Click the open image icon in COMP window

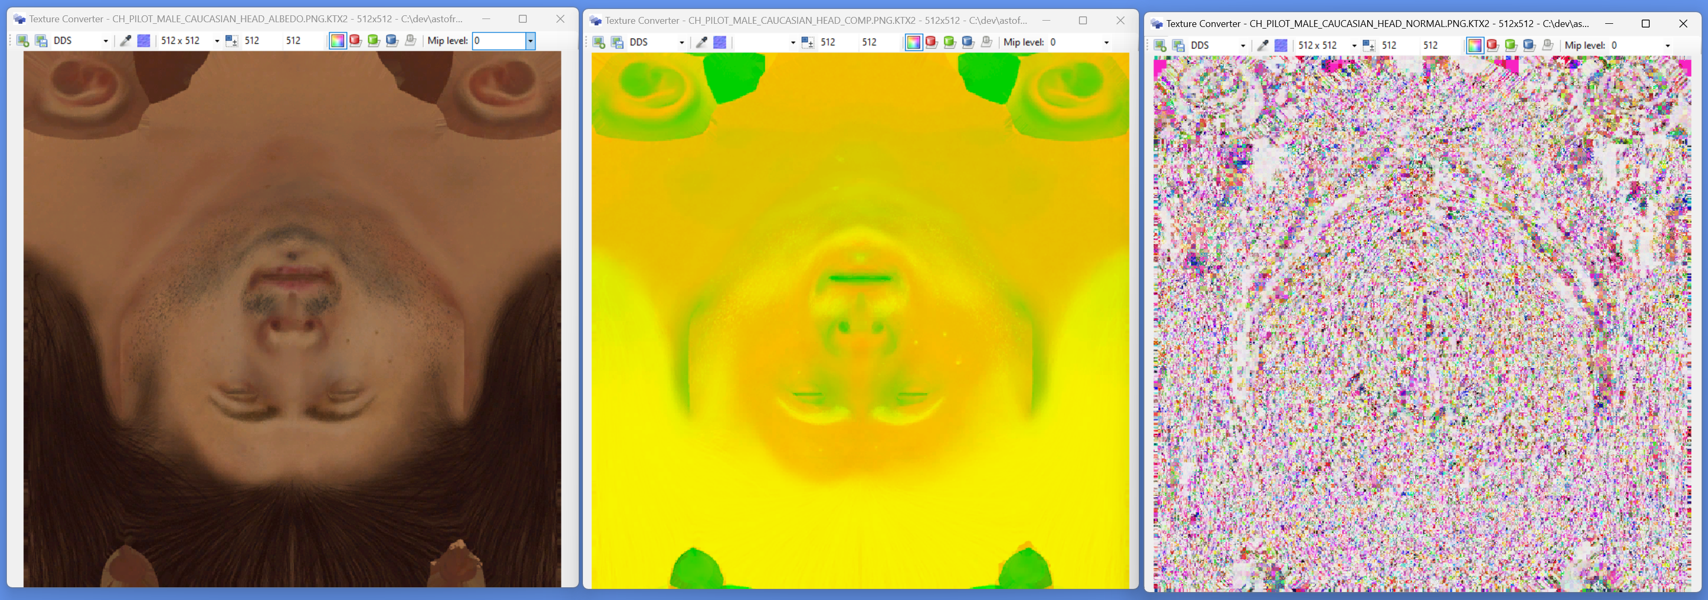tap(599, 42)
